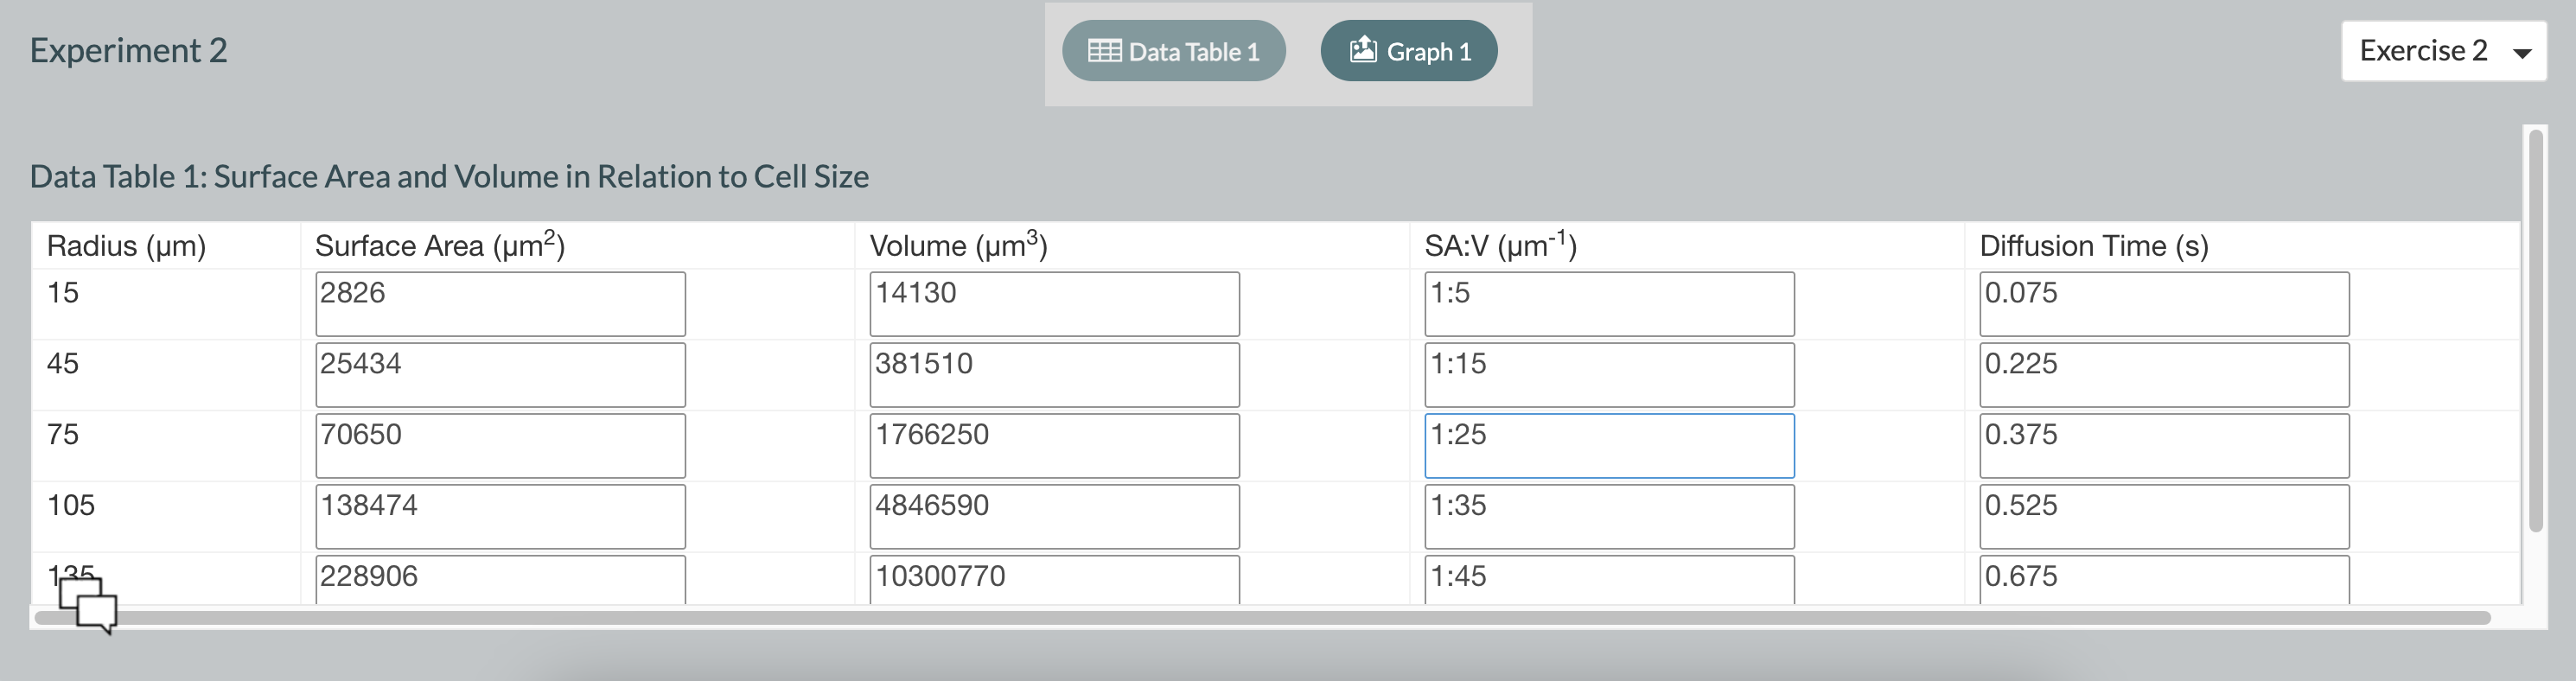Select the volume field containing 4846590
This screenshot has height=681, width=2576.
point(1054,516)
